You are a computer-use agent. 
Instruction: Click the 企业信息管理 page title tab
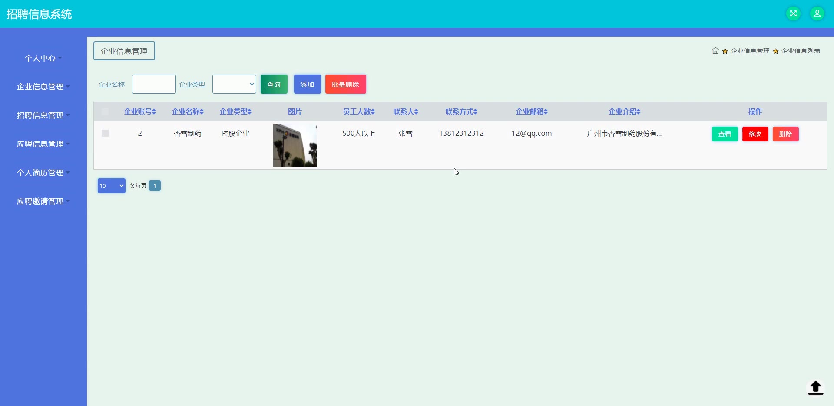124,51
